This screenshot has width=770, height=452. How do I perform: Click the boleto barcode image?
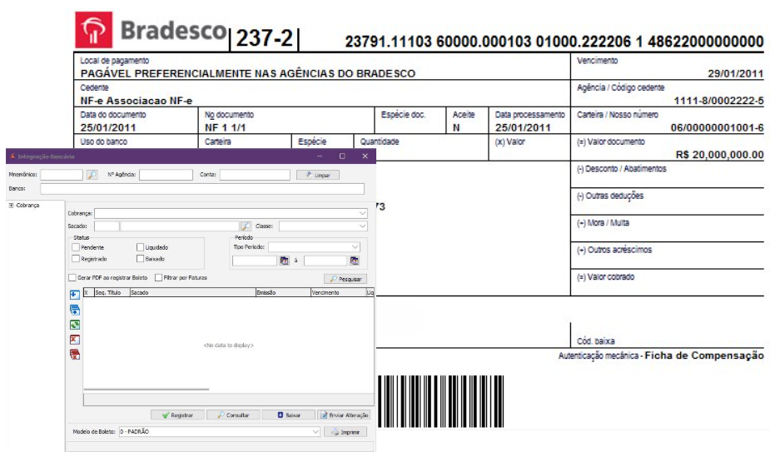(x=441, y=401)
